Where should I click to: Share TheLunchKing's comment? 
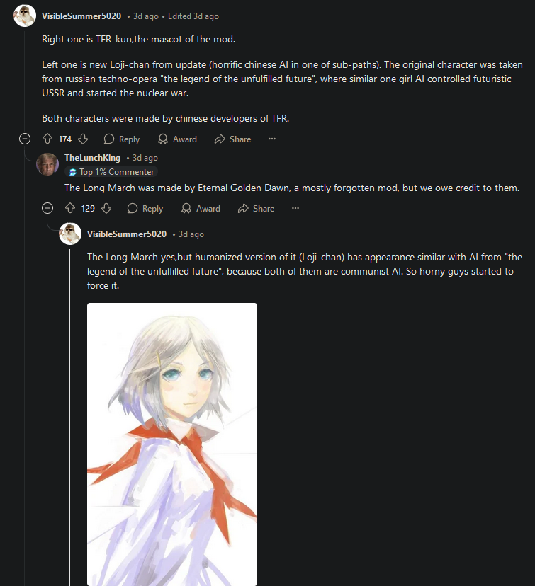(x=257, y=208)
